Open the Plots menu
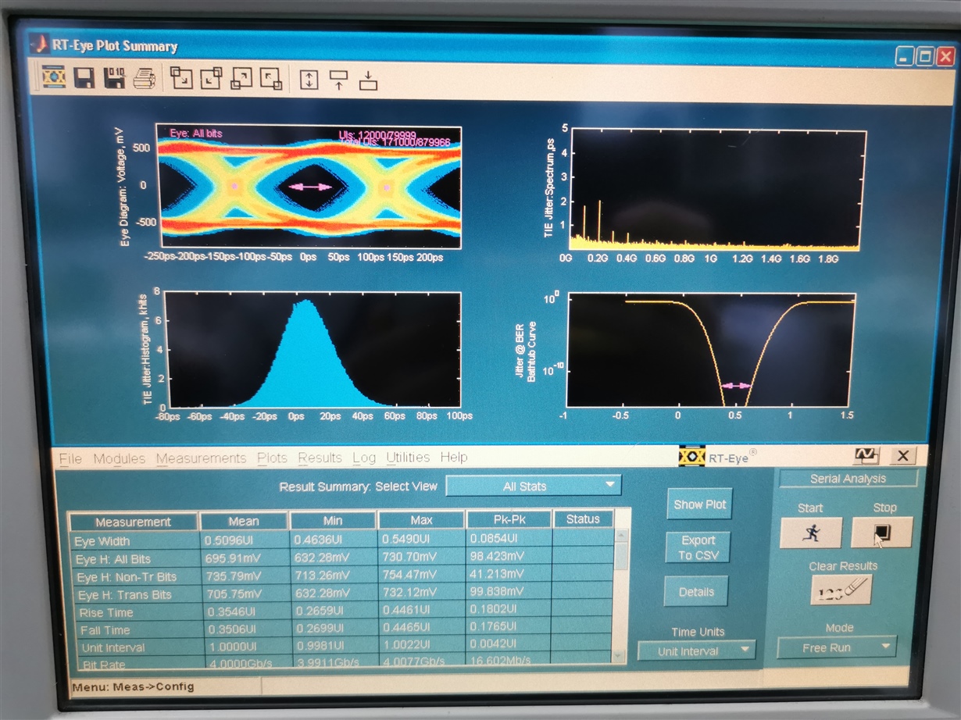The height and width of the screenshot is (720, 961). [x=273, y=458]
